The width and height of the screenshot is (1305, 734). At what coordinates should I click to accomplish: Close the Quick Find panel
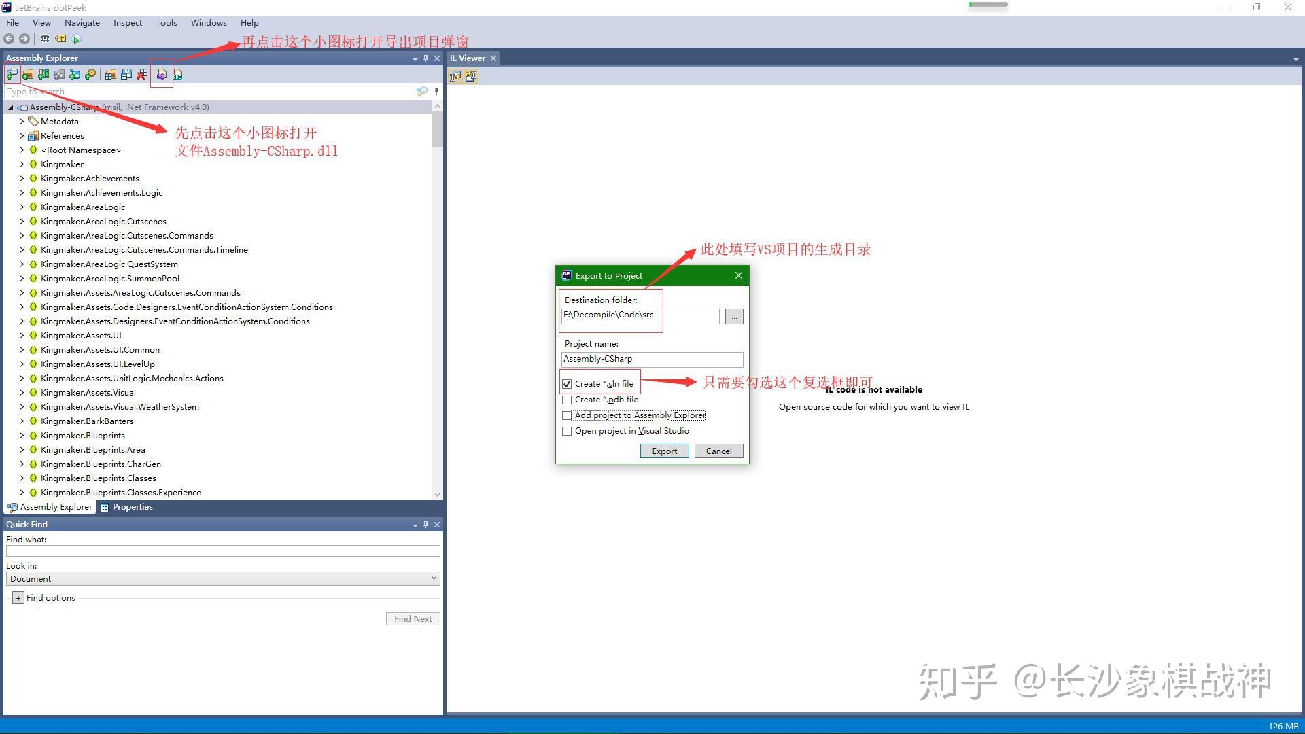437,525
